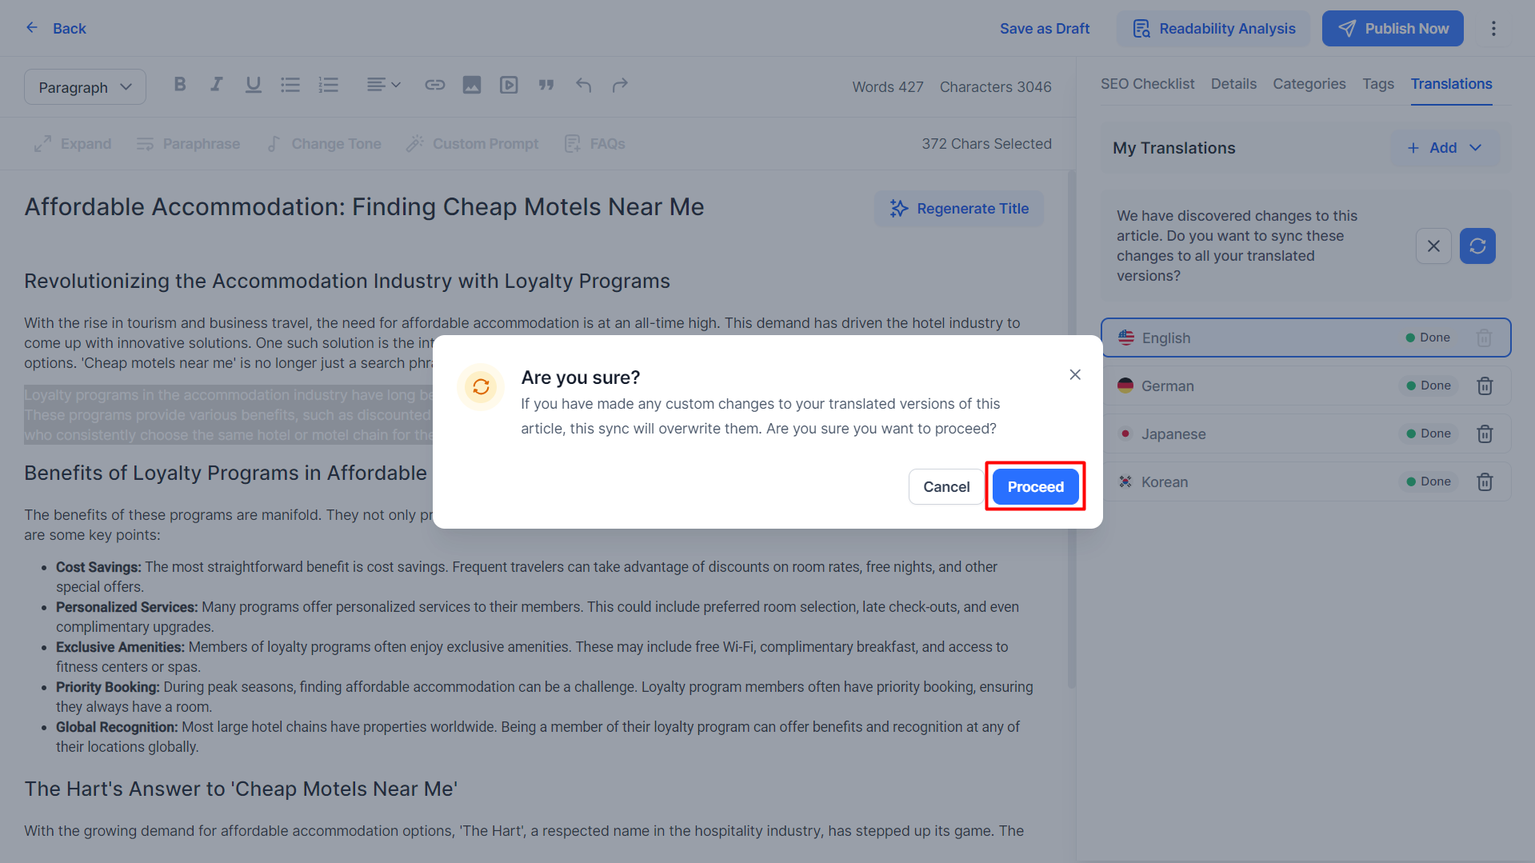Toggle underline formatting
The image size is (1535, 863).
pyautogui.click(x=253, y=85)
